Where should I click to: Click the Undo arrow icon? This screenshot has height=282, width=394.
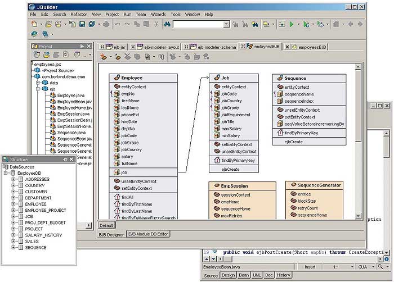[117, 24]
